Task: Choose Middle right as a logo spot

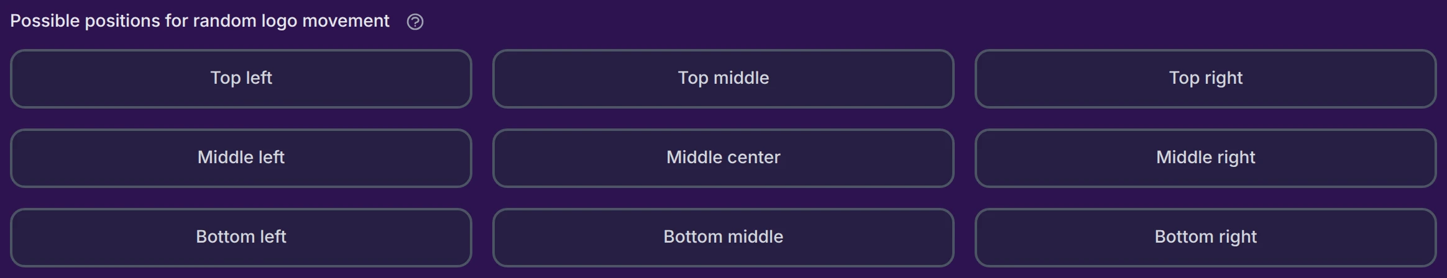Action: (1206, 158)
